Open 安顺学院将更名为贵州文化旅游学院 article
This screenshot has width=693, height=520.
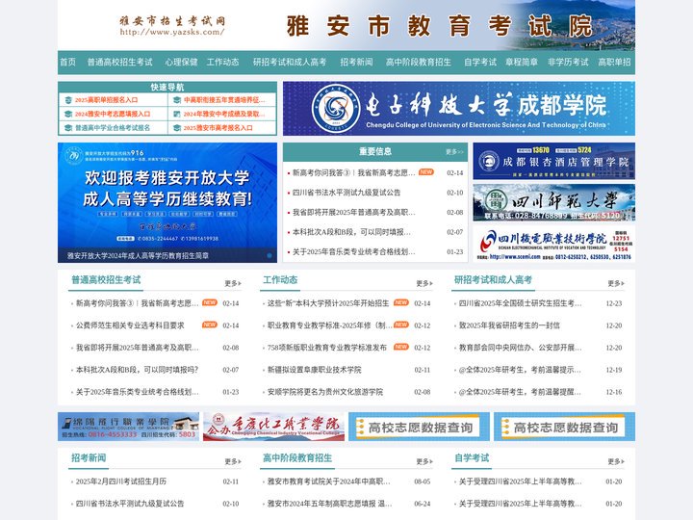coord(325,392)
